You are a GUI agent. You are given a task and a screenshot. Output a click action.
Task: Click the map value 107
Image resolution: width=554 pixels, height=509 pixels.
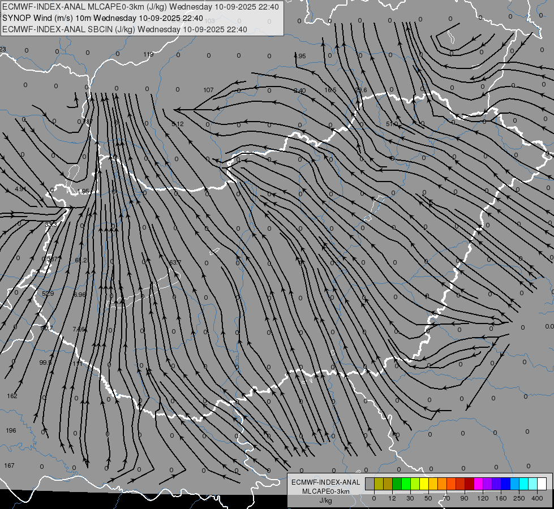(x=208, y=90)
